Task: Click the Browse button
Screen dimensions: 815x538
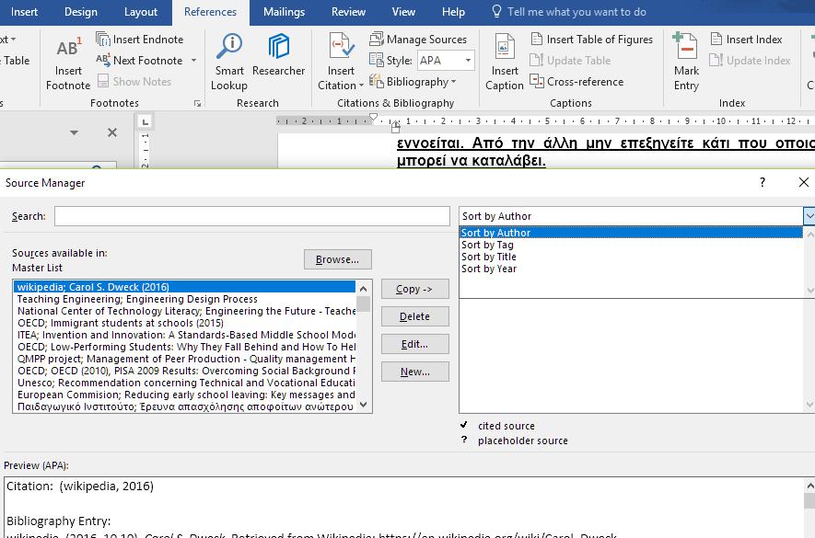Action: (338, 259)
